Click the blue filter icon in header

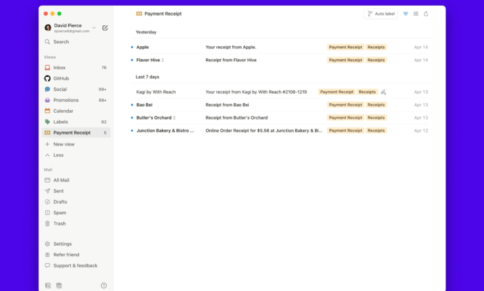coord(406,14)
